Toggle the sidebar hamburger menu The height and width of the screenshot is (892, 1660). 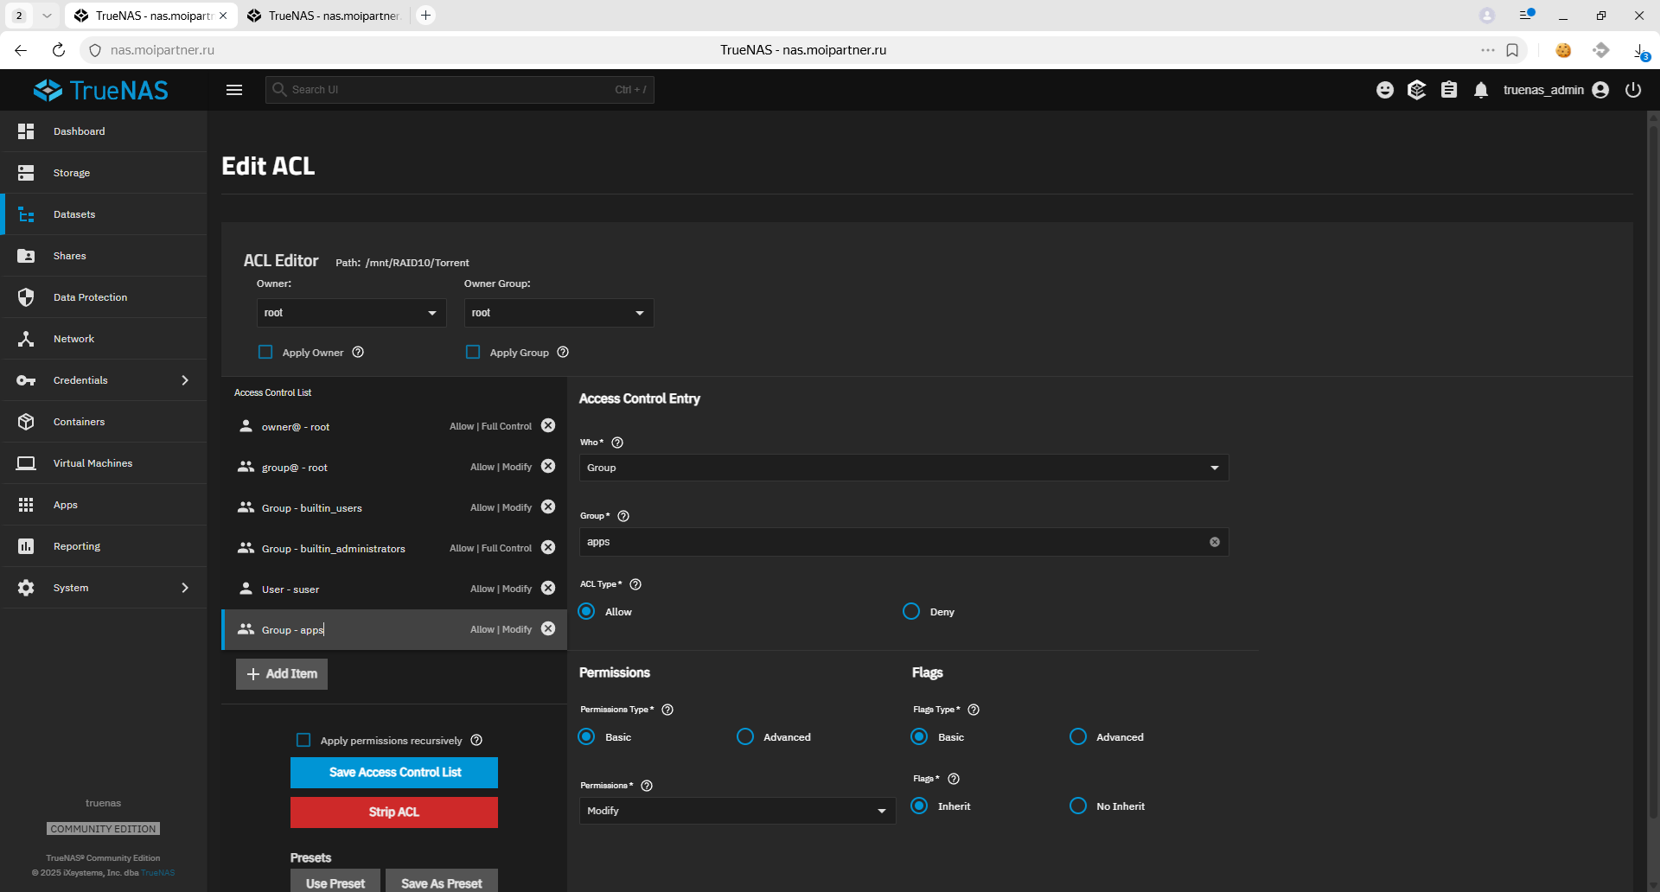point(234,90)
